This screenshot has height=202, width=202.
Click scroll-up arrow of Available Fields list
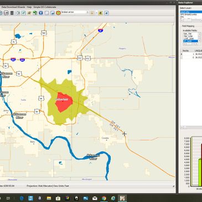pyautogui.click(x=199, y=34)
